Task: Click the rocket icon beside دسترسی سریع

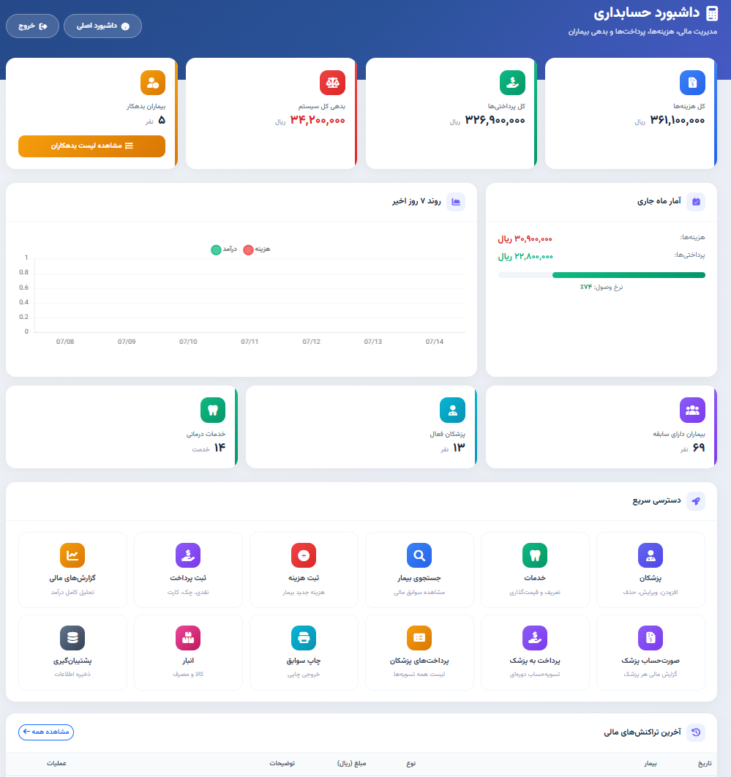Action: click(696, 501)
